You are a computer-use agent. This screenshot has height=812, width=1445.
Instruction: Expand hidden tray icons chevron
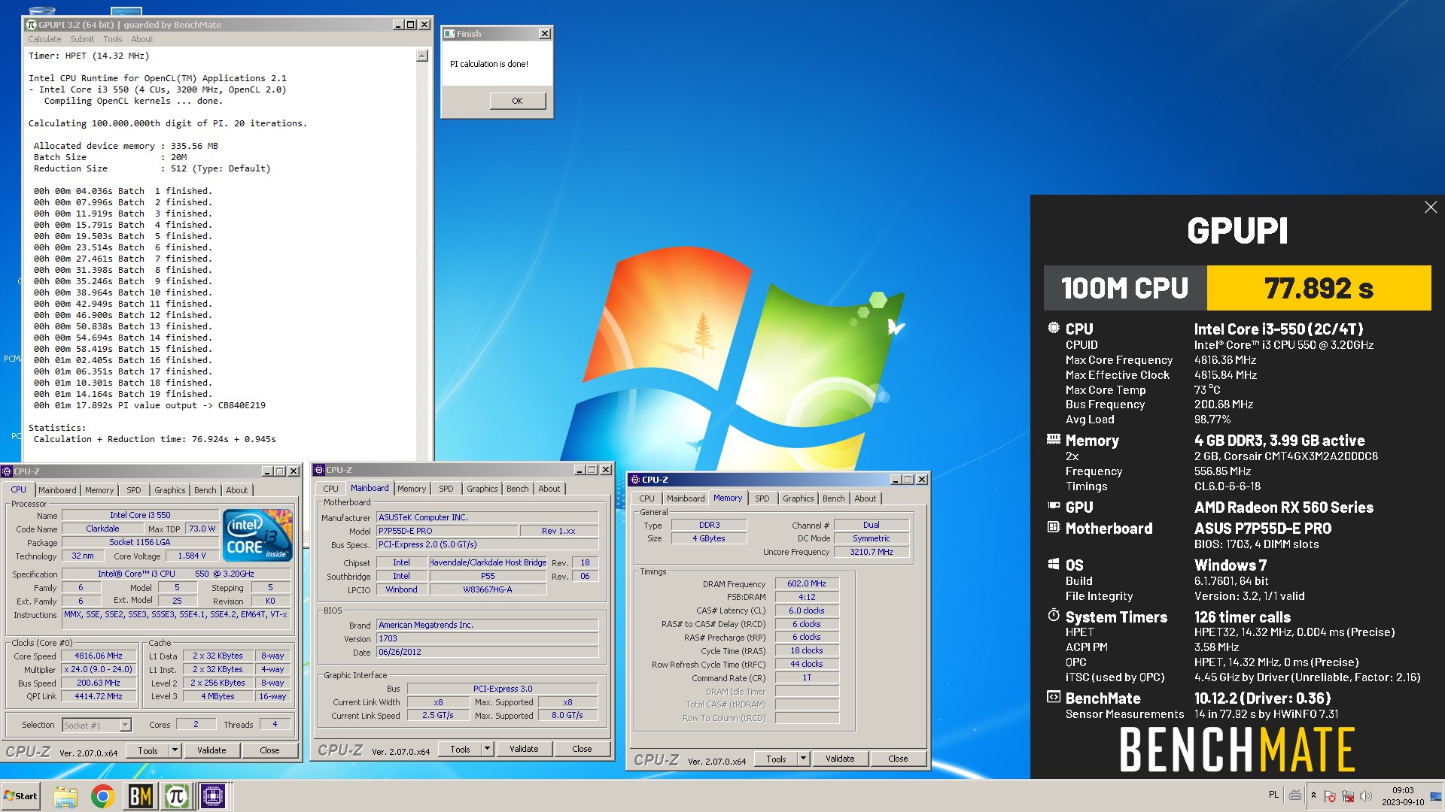pyautogui.click(x=1313, y=795)
